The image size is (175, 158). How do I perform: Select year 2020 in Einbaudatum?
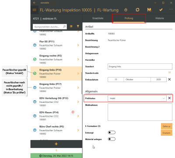(x=158, y=80)
